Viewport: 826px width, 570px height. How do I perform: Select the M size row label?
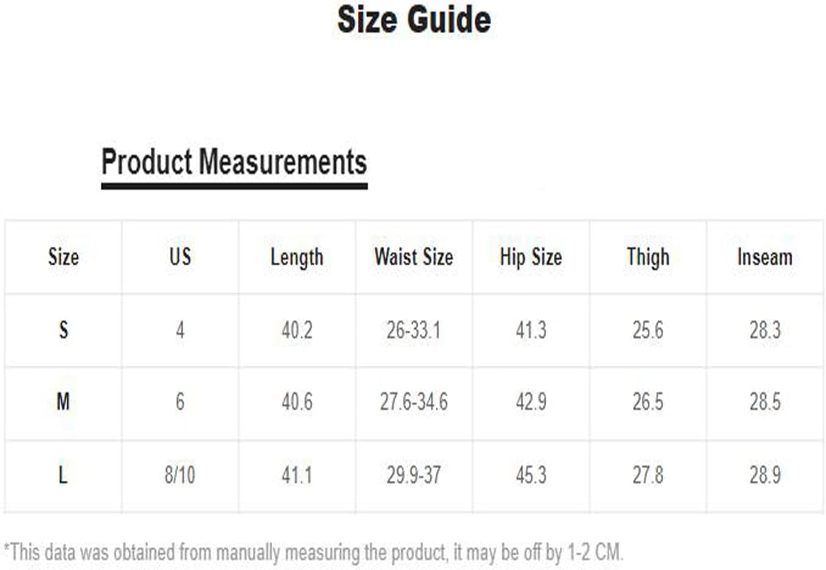[x=63, y=402]
